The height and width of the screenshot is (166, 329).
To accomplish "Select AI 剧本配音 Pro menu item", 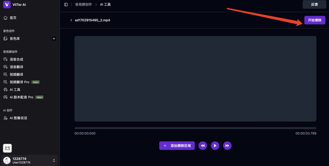I will 21,97.
